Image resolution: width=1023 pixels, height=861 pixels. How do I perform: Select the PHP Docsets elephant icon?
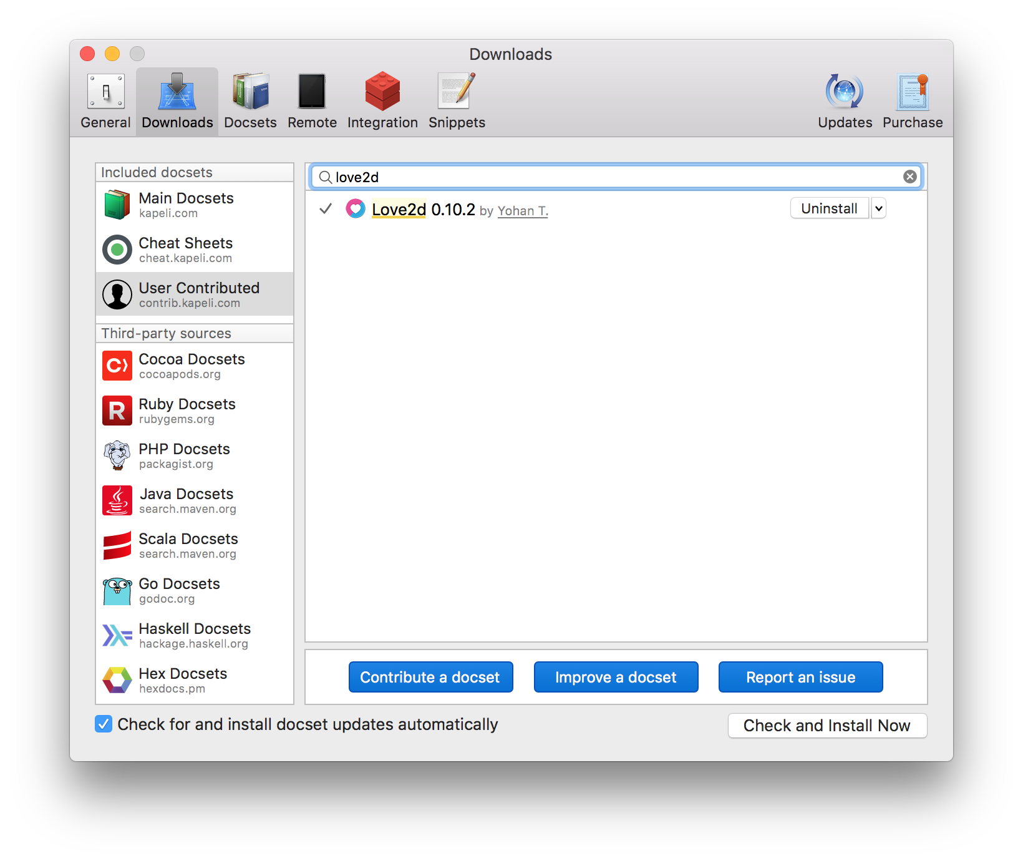coord(117,455)
